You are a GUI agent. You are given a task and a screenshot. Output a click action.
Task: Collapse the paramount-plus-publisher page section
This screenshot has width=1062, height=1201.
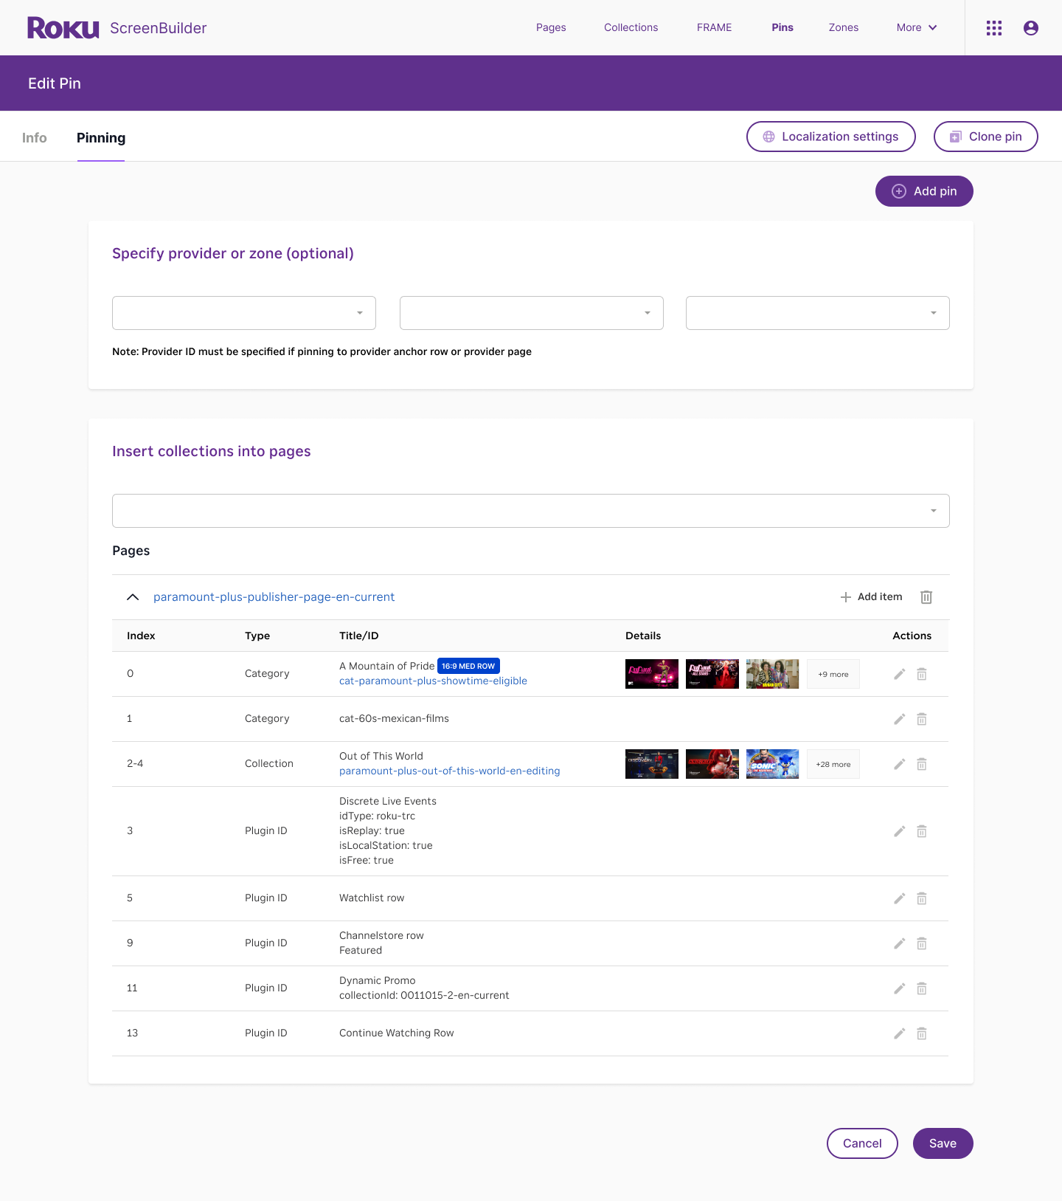(133, 597)
